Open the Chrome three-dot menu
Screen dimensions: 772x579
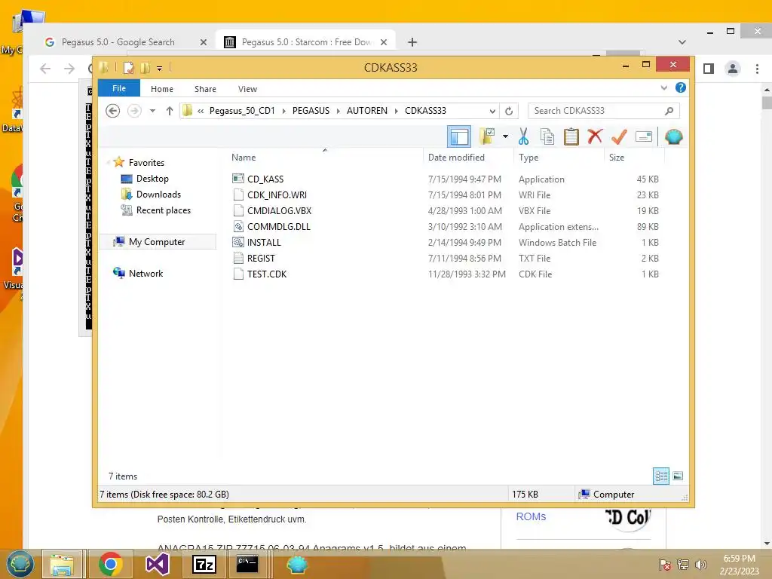tap(757, 69)
